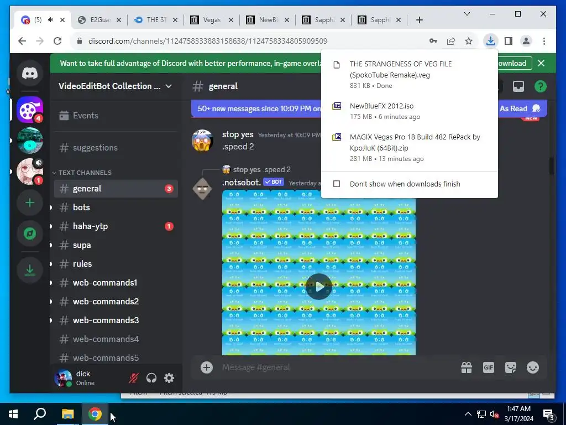Select the film reel server icon
Image resolution: width=566 pixels, height=425 pixels.
pos(30,110)
